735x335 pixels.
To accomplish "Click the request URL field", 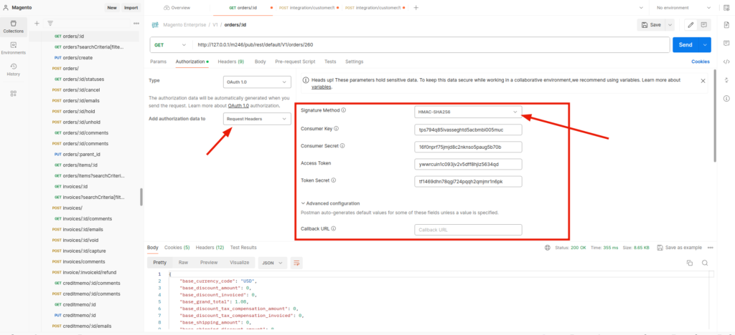I will [431, 45].
